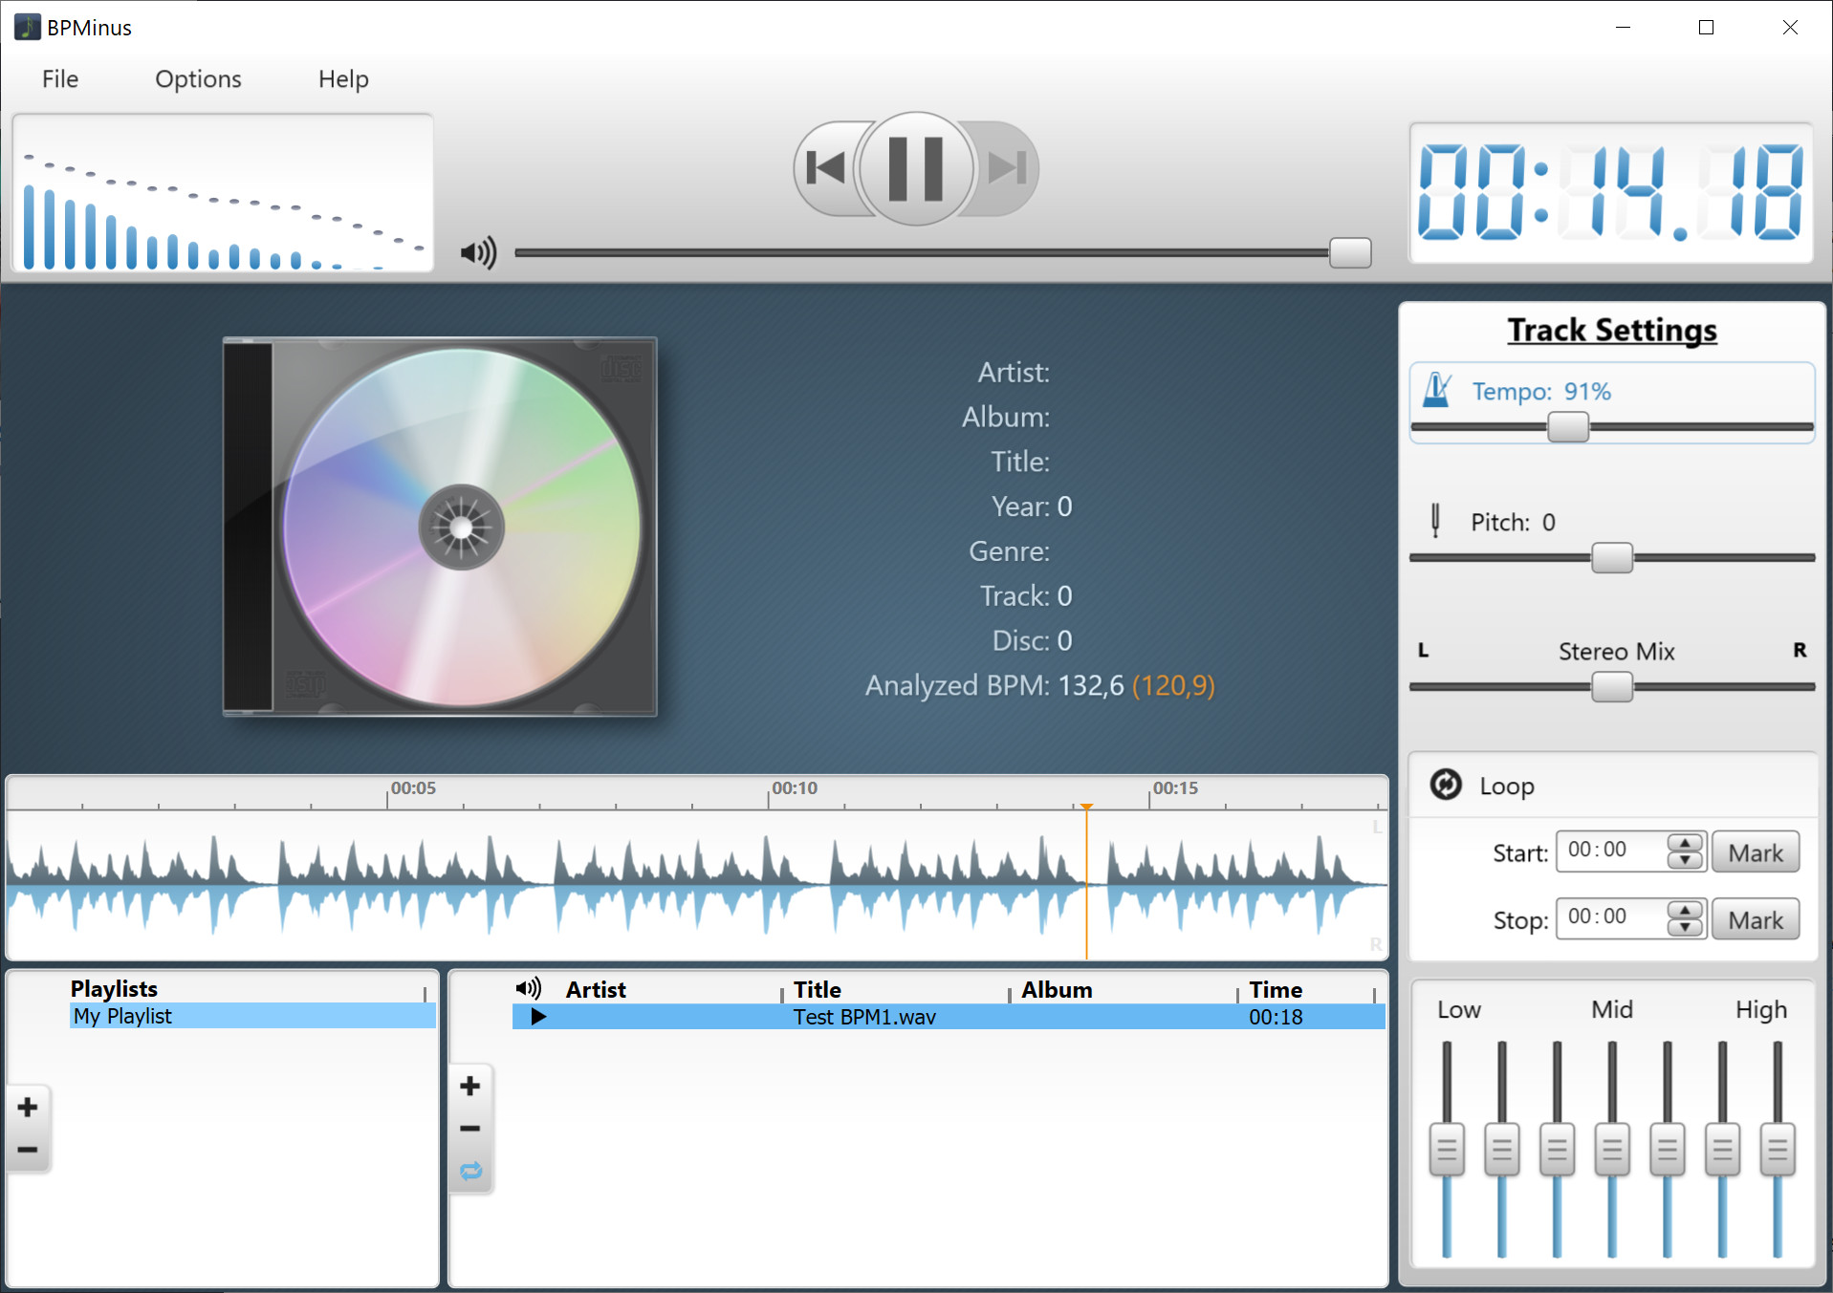Click the Playlists column header
Image resolution: width=1833 pixels, height=1293 pixels.
tap(114, 989)
